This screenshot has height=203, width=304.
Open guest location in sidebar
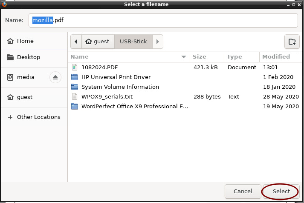(34, 97)
